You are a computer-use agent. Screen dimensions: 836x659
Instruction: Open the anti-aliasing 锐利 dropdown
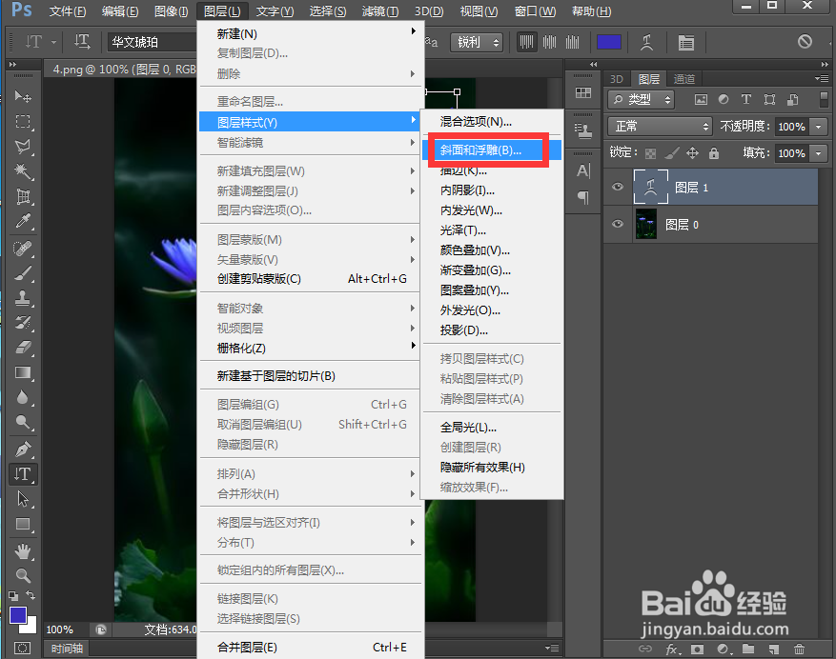[476, 42]
